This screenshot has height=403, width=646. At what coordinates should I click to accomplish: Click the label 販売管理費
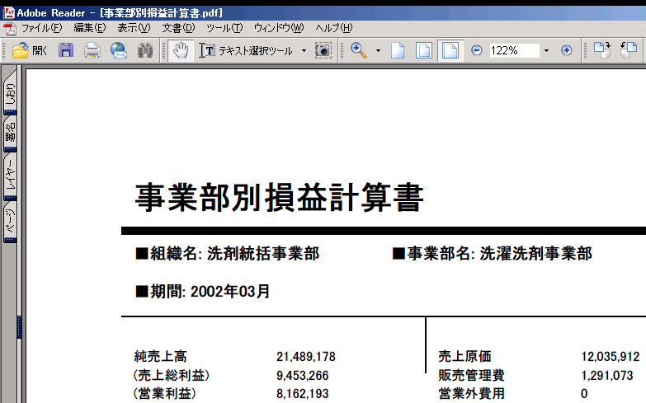pyautogui.click(x=472, y=376)
